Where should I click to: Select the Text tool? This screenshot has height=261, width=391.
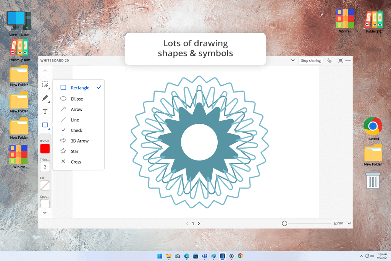pyautogui.click(x=45, y=111)
